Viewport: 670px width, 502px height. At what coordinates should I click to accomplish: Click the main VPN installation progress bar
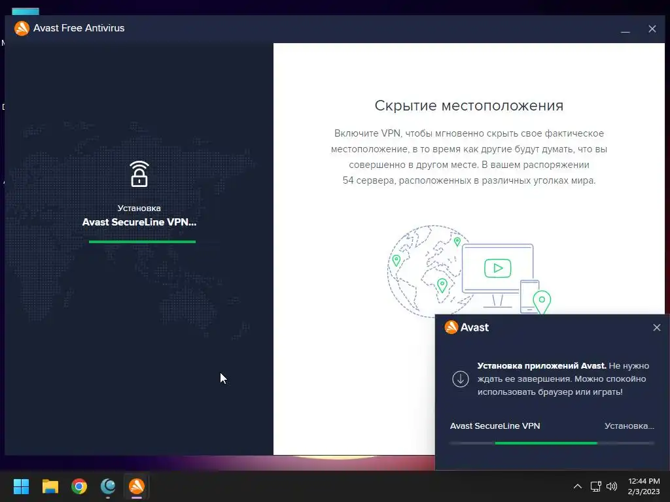point(142,242)
